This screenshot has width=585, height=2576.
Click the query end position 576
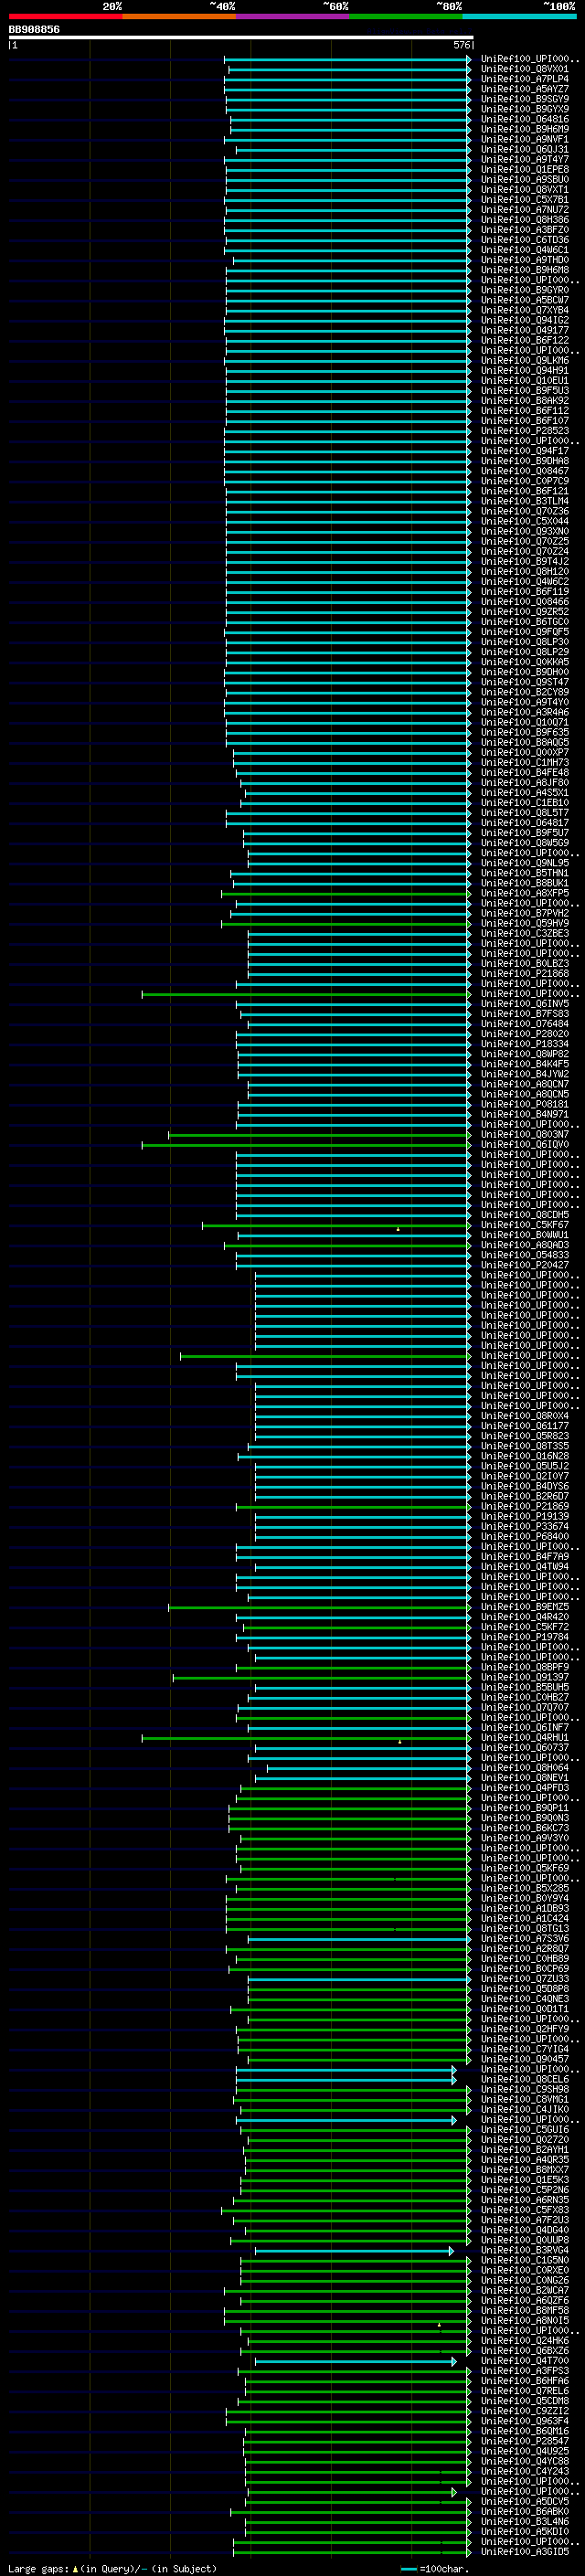coord(461,45)
